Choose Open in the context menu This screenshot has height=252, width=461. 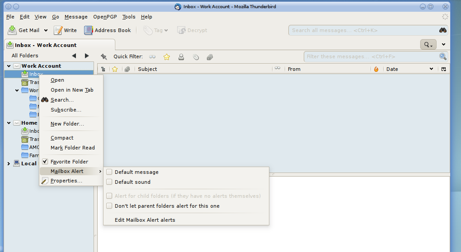71,80
